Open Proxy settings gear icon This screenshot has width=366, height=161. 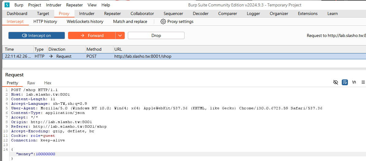pyautogui.click(x=163, y=22)
